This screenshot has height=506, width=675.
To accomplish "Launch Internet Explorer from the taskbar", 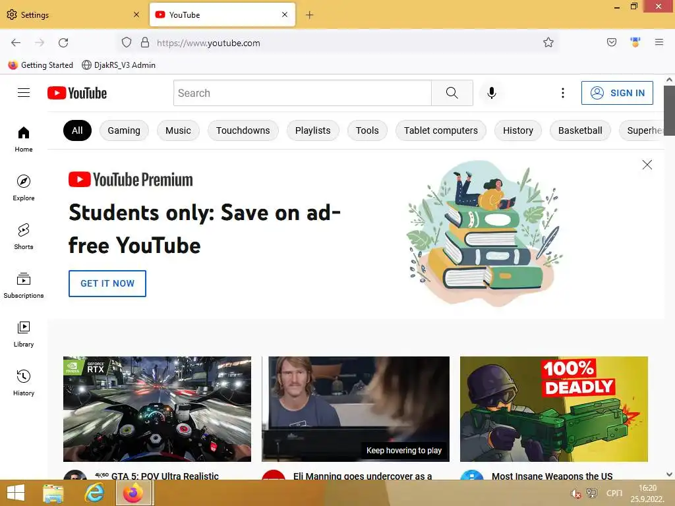I will (x=94, y=493).
